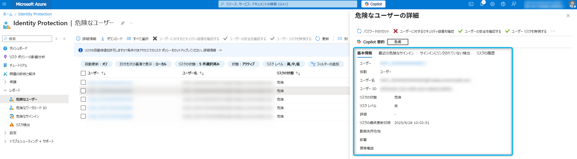Check the fourth user row checkbox
Viewport: 577px width, 159px height.
coord(83,108)
